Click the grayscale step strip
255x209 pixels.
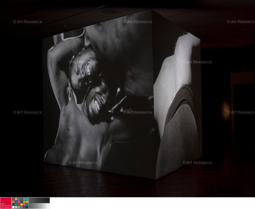[39, 203]
